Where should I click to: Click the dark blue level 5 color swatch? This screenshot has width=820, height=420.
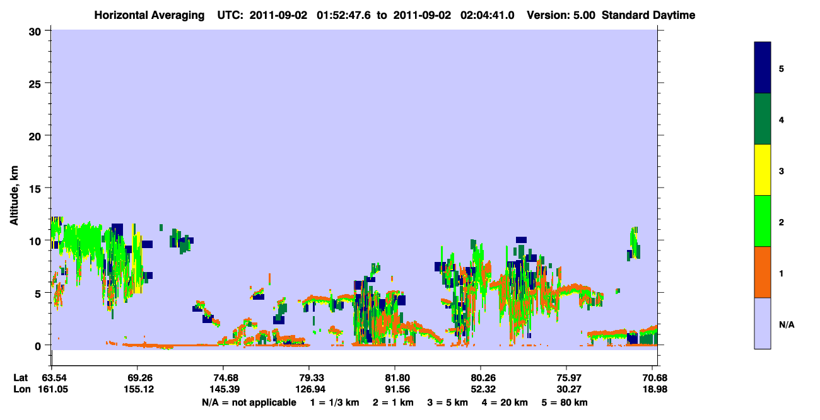click(763, 68)
